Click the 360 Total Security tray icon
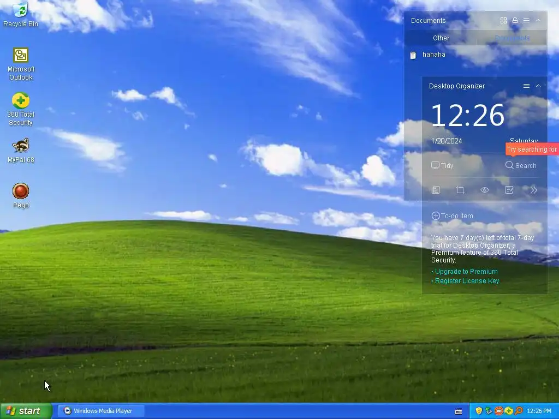Viewport: 559px width, 419px height. (508, 411)
